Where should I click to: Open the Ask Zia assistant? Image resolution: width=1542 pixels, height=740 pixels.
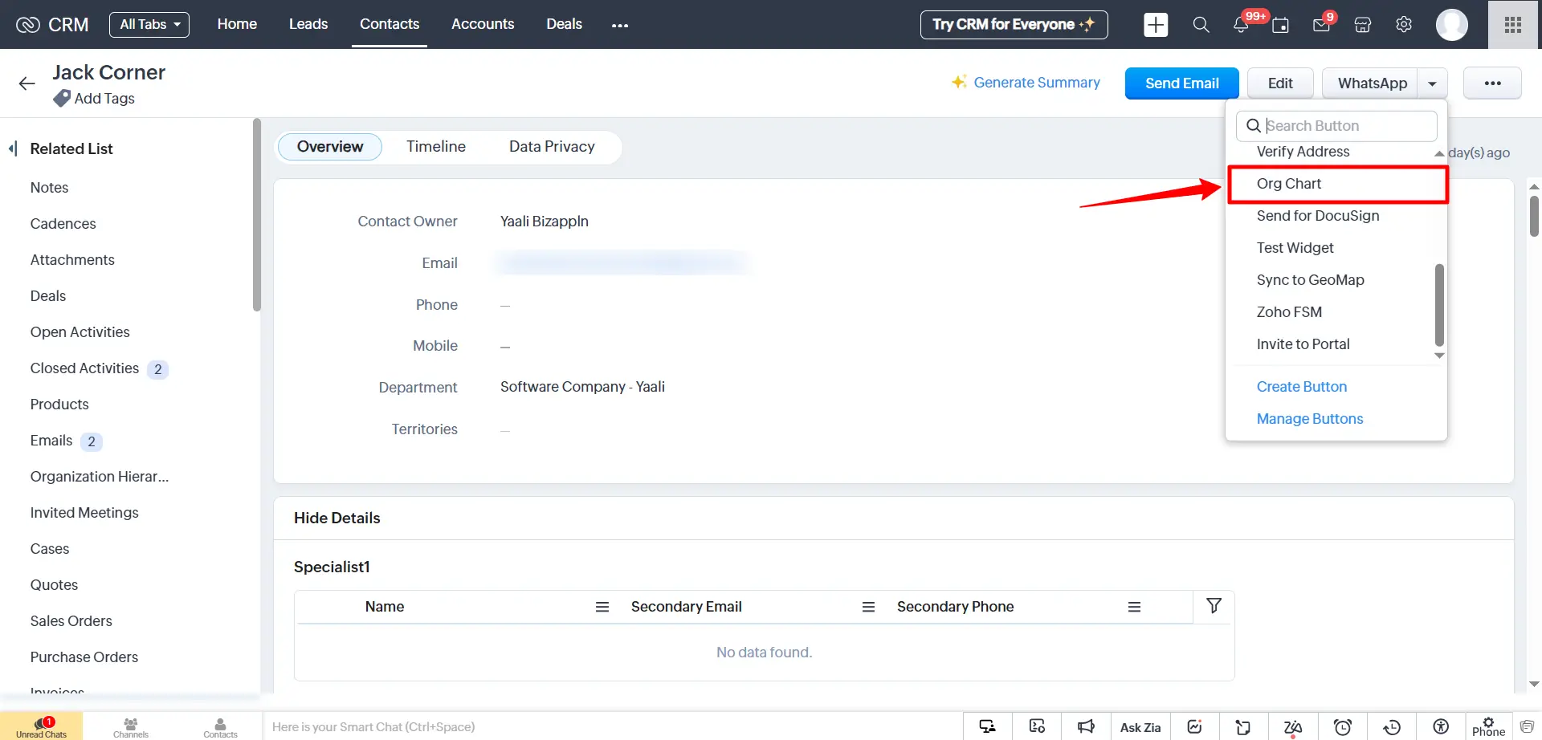coord(1140,726)
